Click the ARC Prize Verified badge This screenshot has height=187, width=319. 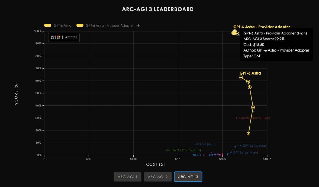click(64, 37)
